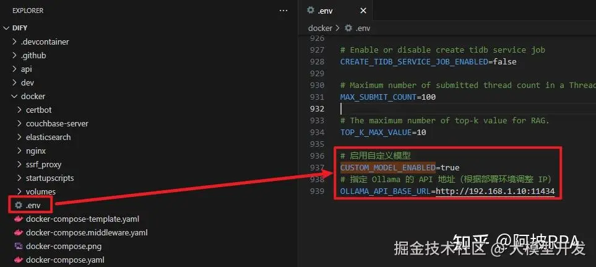
Task: Click line number 927 in gutter
Action: 317,50
